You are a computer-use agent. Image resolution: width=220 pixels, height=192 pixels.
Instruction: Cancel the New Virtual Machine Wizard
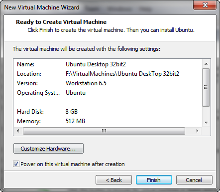point(194,180)
